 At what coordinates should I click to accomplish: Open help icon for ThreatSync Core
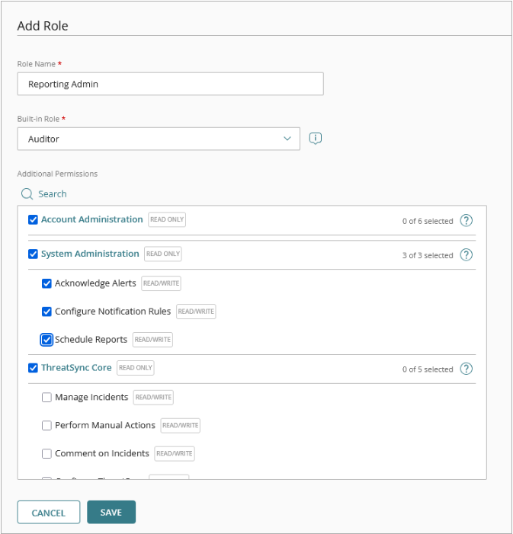tap(467, 369)
